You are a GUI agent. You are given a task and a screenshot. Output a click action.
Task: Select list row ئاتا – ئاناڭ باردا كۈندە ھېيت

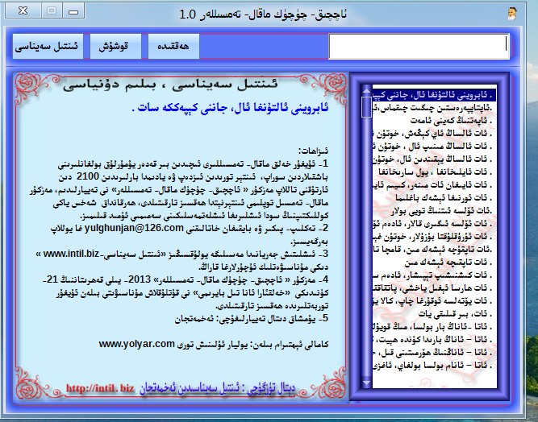click(x=435, y=339)
